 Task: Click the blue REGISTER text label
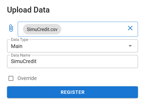point(72,92)
